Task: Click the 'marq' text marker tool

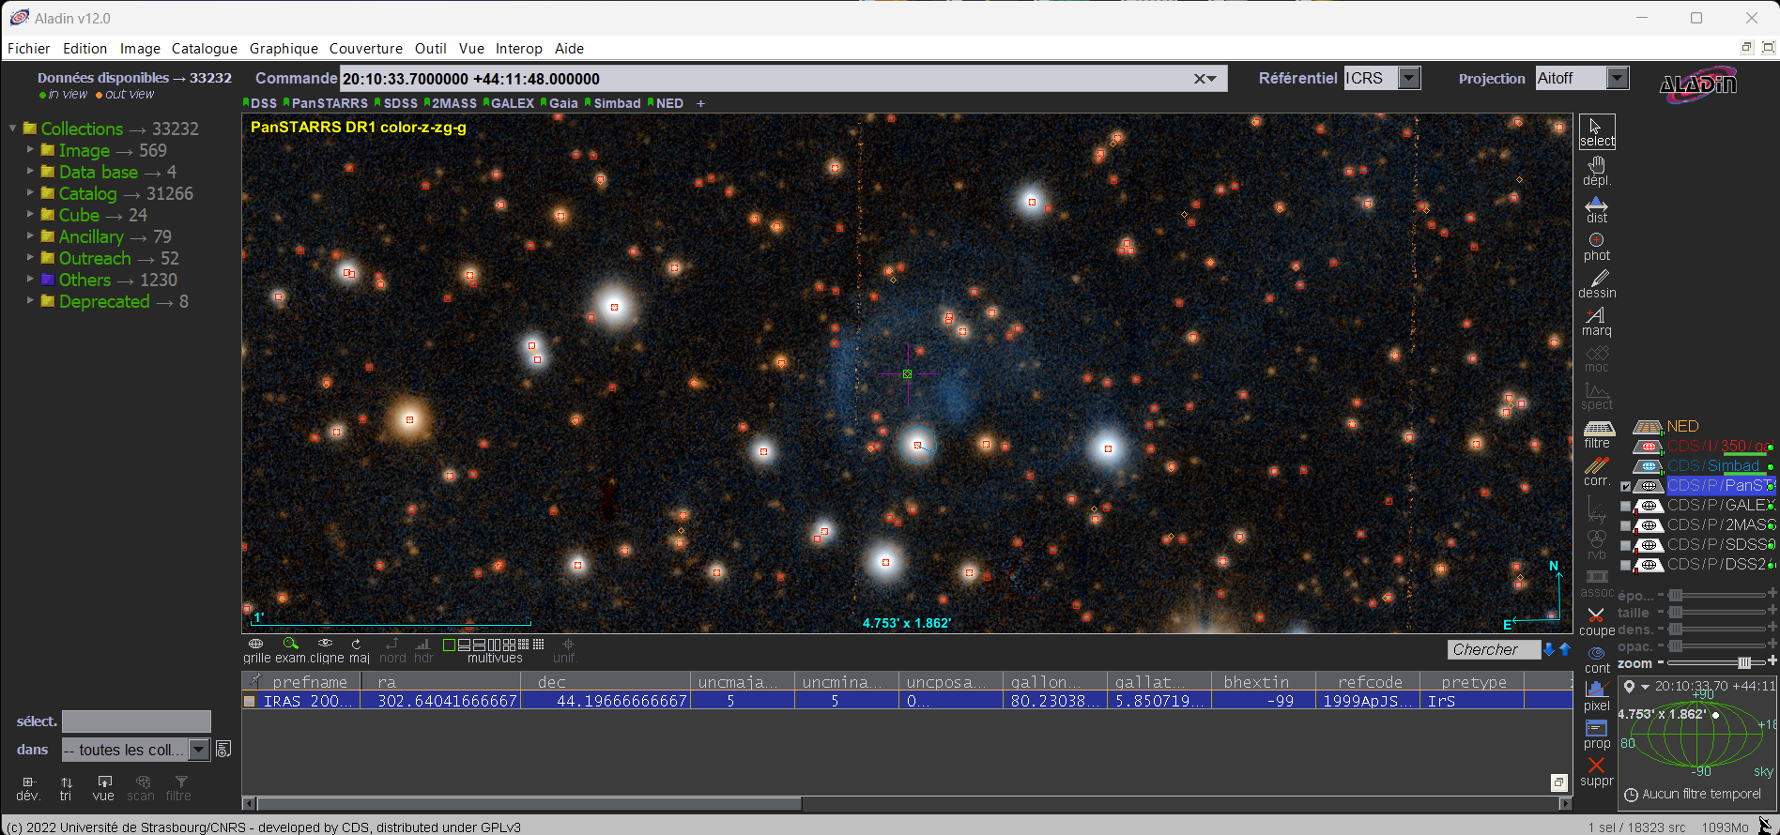Action: [1596, 321]
